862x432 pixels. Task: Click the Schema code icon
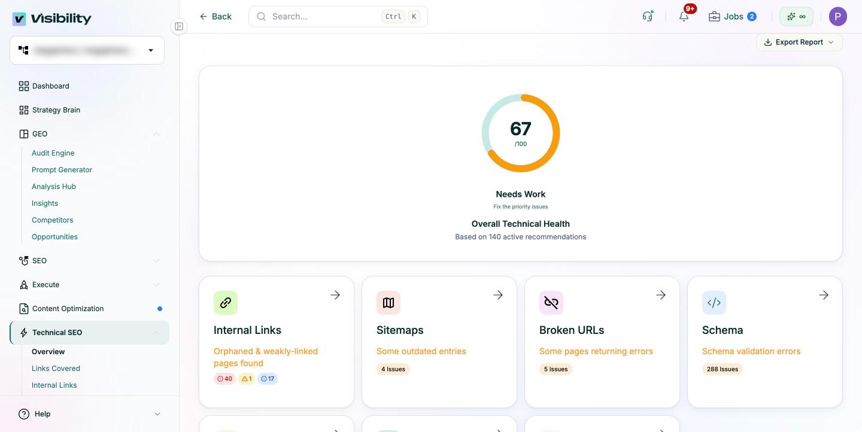(714, 303)
